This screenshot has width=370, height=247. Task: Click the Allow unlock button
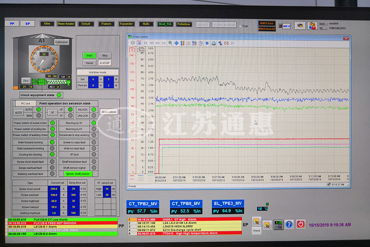[x=109, y=112]
